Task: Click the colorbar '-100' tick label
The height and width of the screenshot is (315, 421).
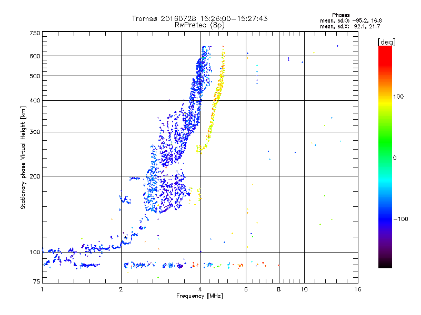Action: 400,219
